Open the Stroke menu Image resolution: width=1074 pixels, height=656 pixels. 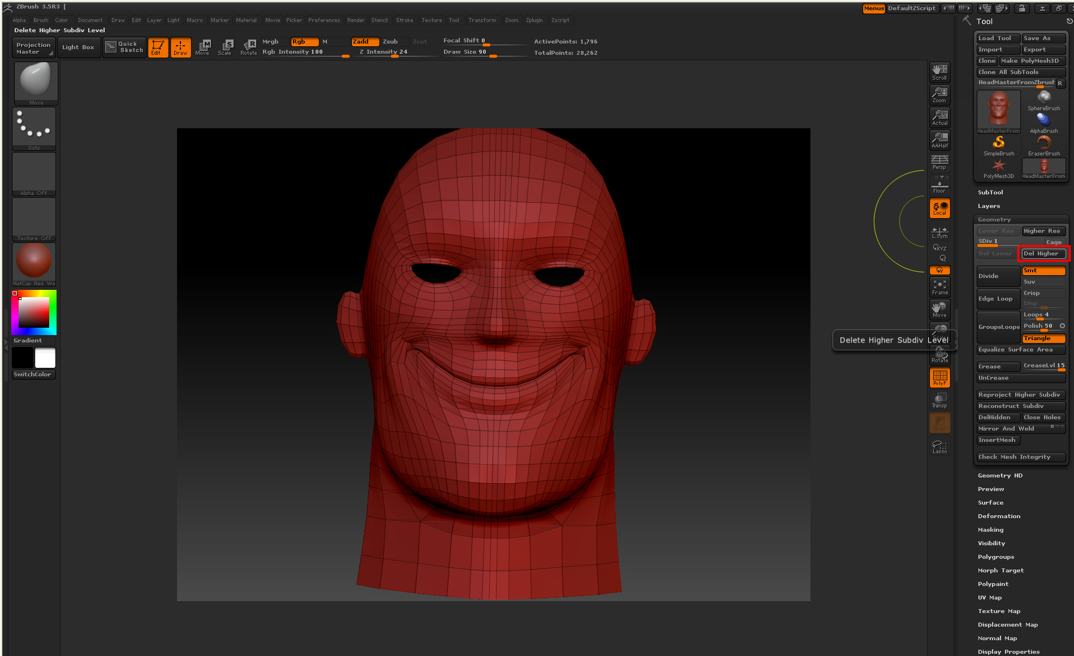tap(404, 20)
